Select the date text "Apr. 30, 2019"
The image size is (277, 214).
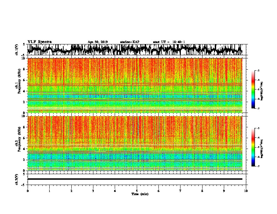98,42
